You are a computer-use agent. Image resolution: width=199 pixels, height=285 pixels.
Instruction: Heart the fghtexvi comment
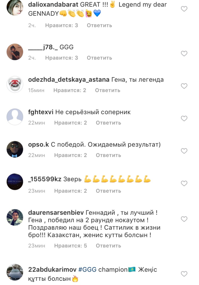tap(184, 119)
